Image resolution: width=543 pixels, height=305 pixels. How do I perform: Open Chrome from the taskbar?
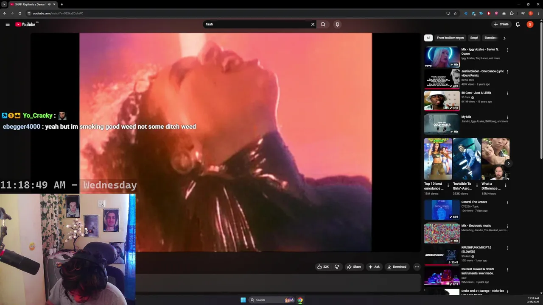pyautogui.click(x=300, y=300)
